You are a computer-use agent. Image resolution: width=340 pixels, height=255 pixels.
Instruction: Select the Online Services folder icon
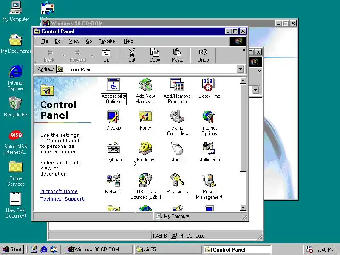pos(16,174)
